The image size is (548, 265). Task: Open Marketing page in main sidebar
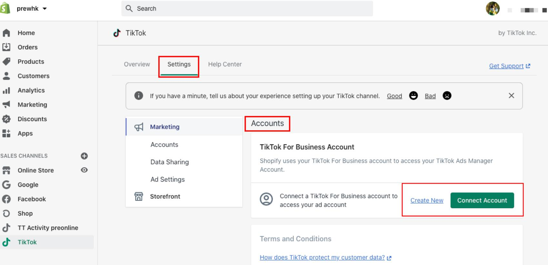(32, 105)
